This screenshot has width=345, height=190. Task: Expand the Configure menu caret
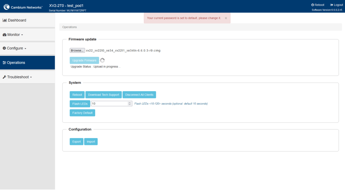point(25,48)
